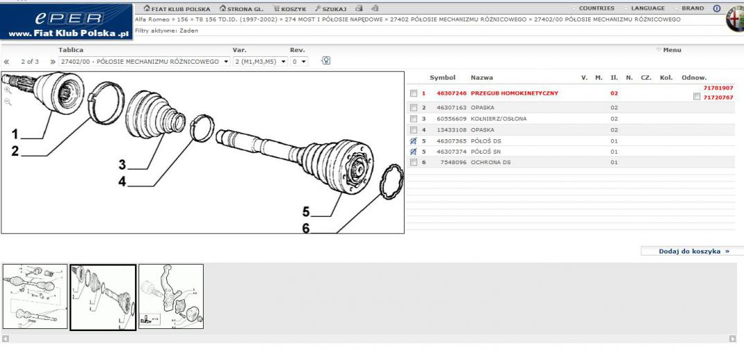This screenshot has width=744, height=356.
Task: Check box for 46307163 OPASKA
Action: (414, 108)
